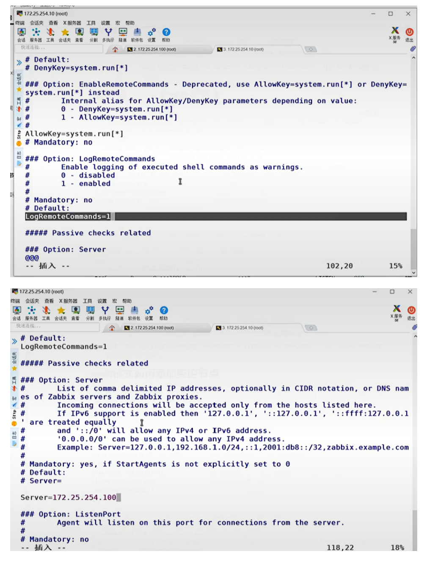
Task: Open 宏 macros menu in top window
Action: 118,23
